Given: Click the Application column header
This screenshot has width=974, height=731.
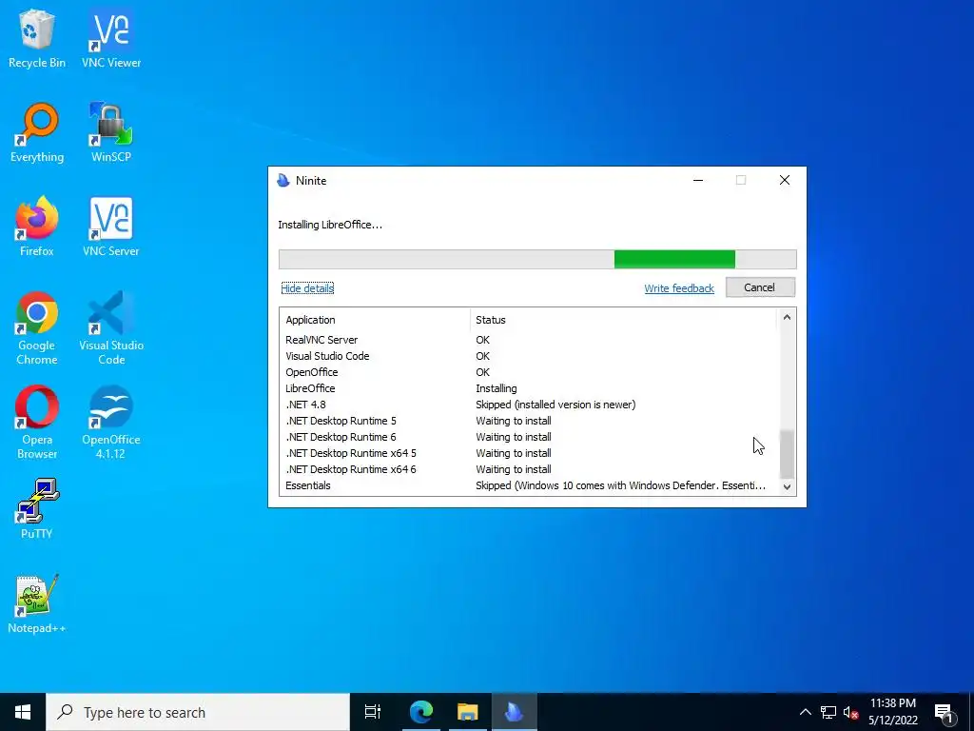Looking at the screenshot, I should (x=375, y=320).
